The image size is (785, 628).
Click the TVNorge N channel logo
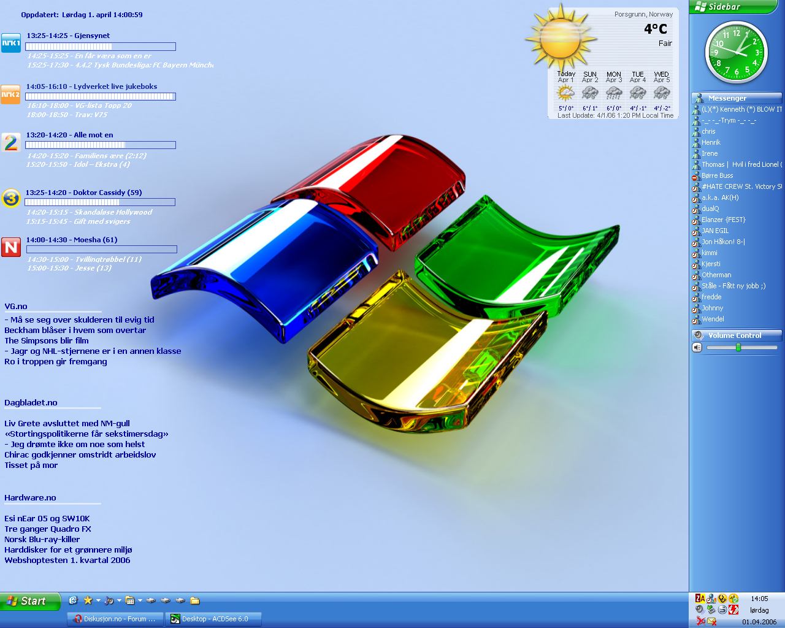click(11, 247)
